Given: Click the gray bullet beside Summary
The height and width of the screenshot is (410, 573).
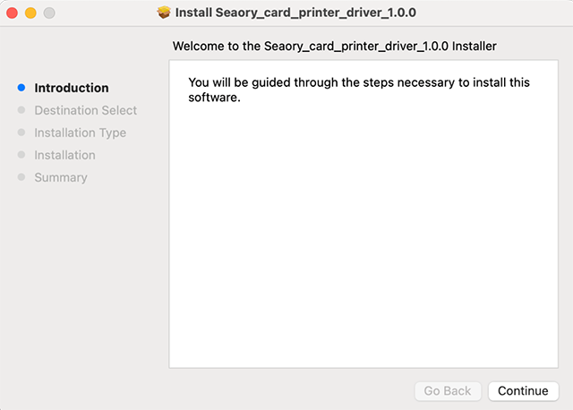Looking at the screenshot, I should click(x=21, y=177).
